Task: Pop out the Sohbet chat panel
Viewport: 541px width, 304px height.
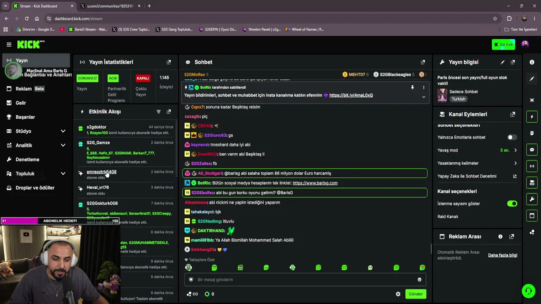Action: coord(423,62)
